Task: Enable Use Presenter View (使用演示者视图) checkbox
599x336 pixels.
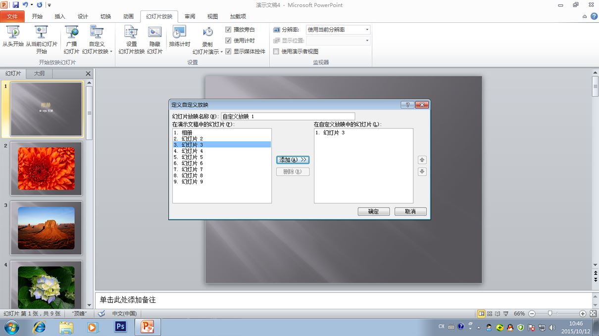Action: coord(276,51)
